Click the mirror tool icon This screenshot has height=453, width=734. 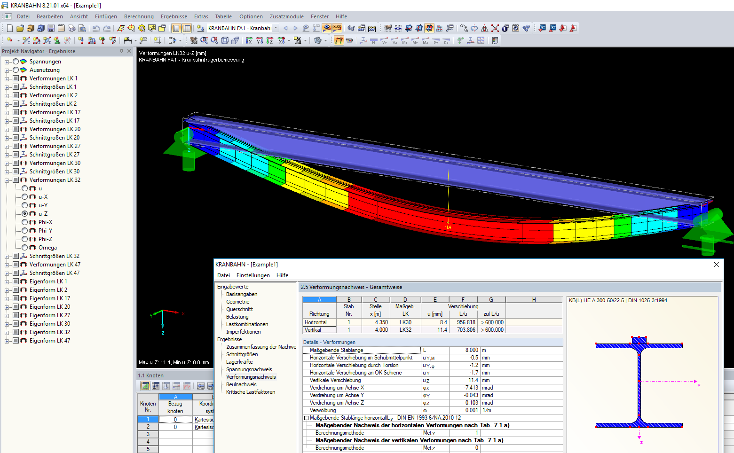(484, 28)
